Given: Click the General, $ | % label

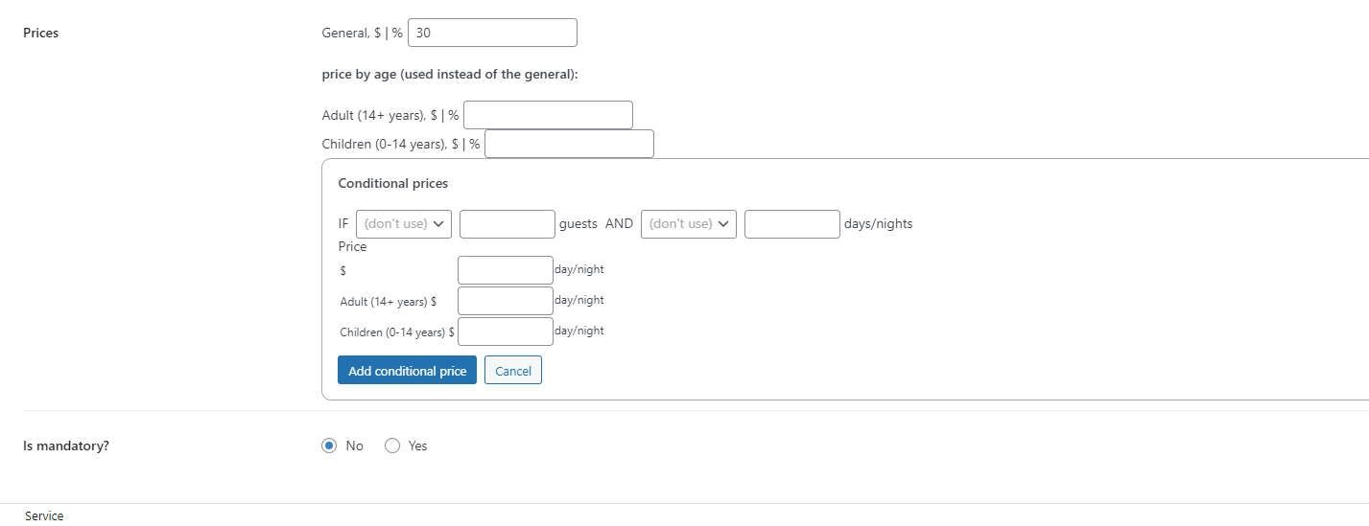Looking at the screenshot, I should [362, 34].
